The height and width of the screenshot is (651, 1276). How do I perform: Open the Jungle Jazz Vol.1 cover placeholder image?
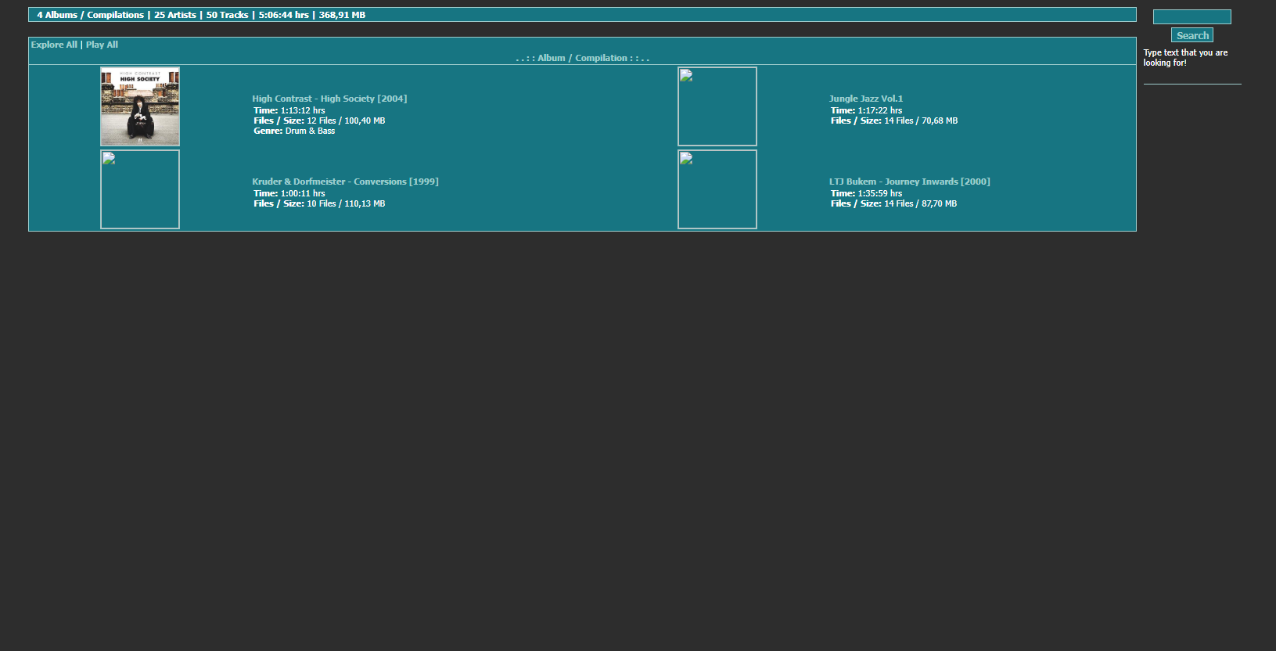[717, 106]
